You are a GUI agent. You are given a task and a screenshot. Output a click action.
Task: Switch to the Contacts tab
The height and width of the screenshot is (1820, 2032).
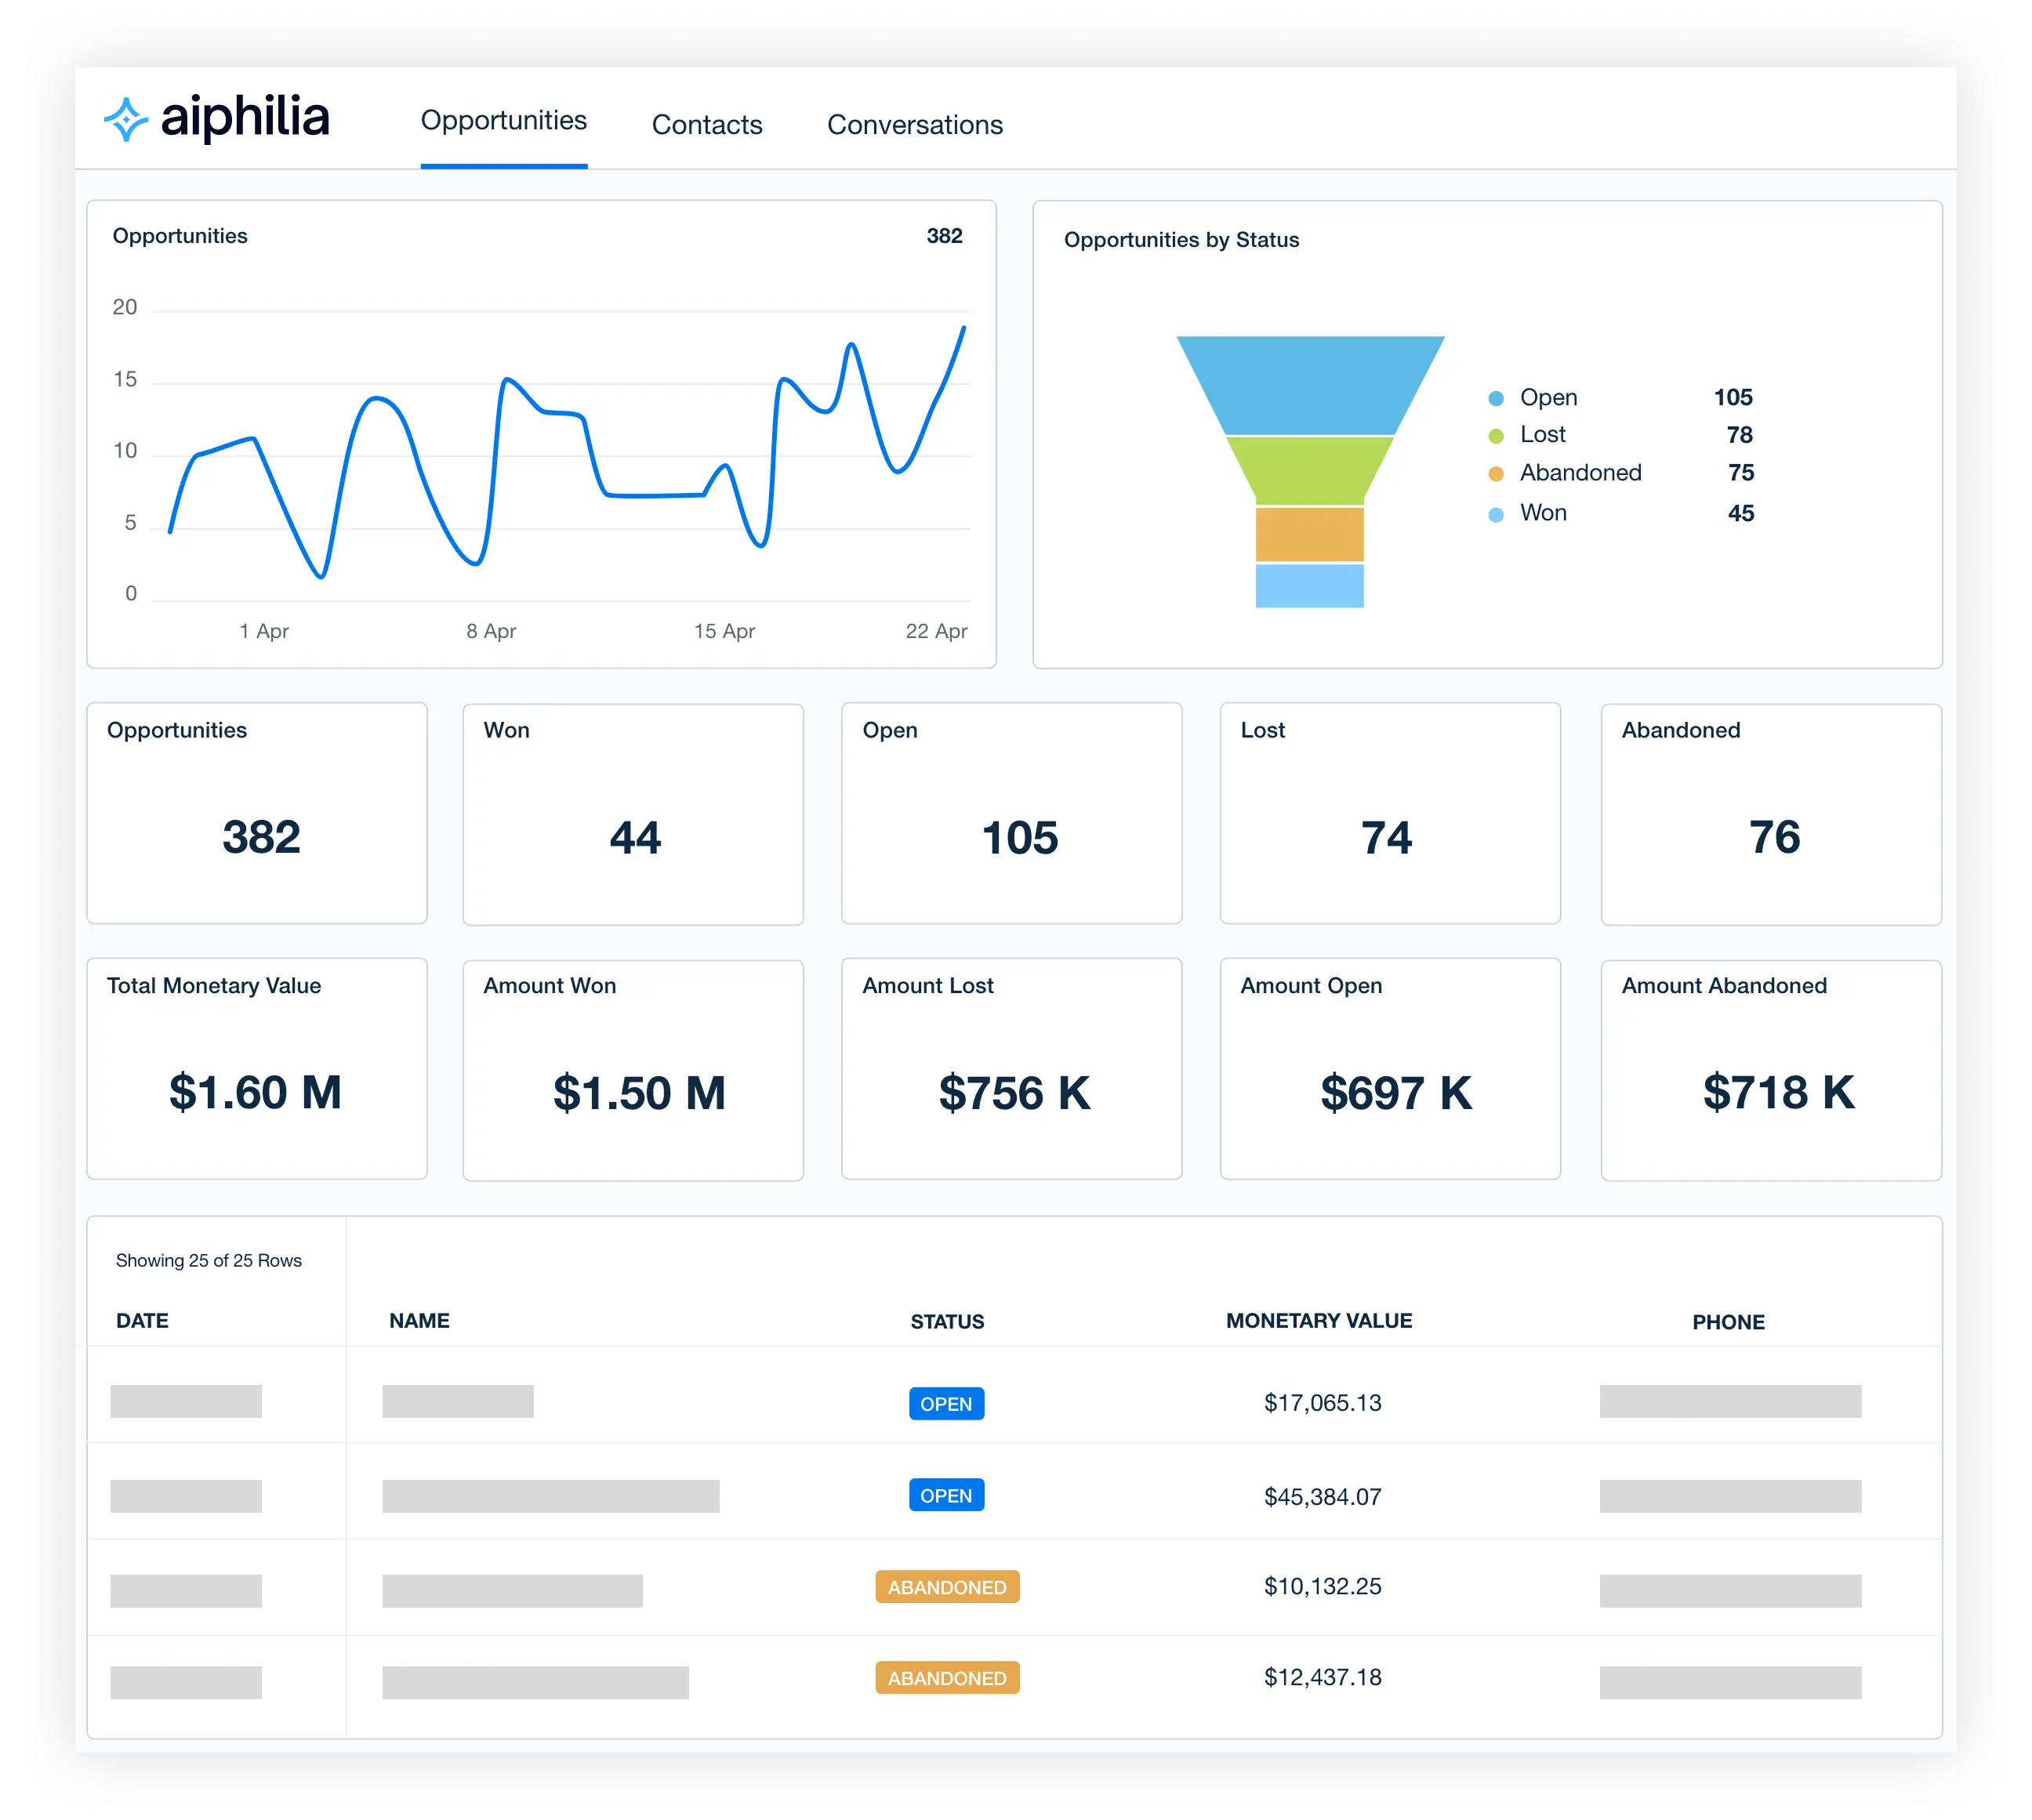pos(706,125)
